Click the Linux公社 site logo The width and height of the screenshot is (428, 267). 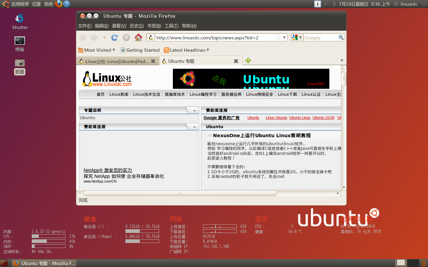107,79
